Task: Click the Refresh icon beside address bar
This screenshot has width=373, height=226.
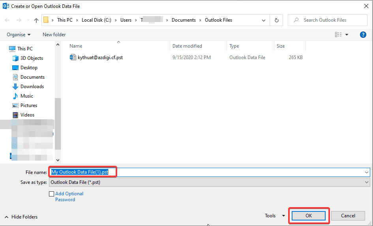Action: 276,20
